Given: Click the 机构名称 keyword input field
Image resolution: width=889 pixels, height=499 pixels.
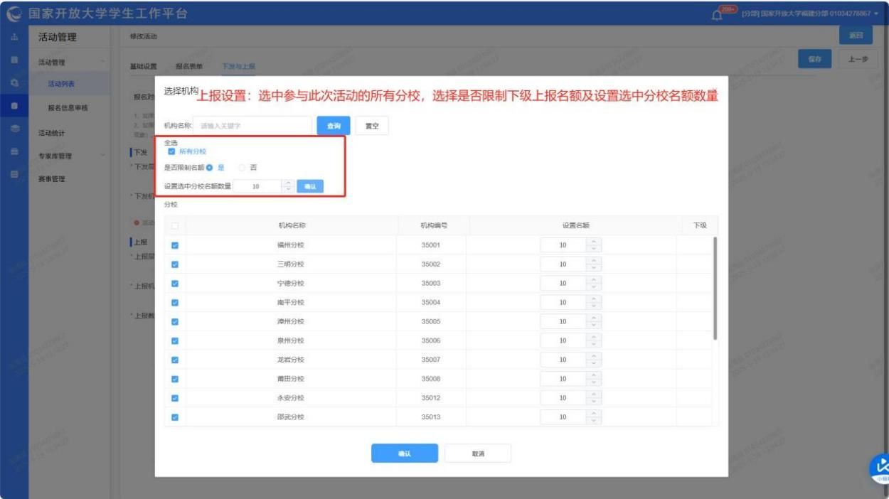Looking at the screenshot, I should pyautogui.click(x=252, y=126).
